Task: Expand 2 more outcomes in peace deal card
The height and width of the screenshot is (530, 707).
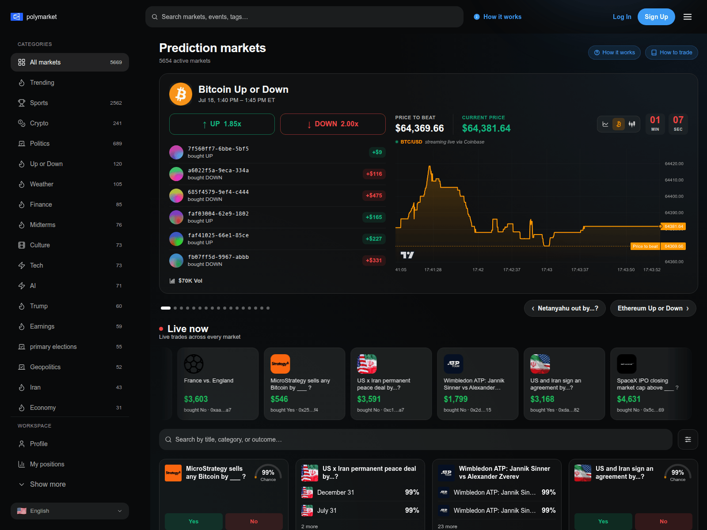Action: pos(309,526)
